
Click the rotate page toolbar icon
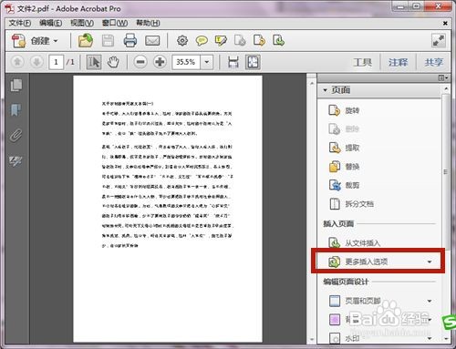click(259, 41)
